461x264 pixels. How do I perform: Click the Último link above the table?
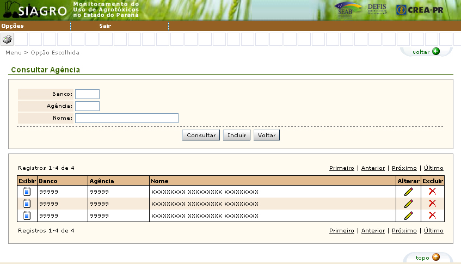pyautogui.click(x=433, y=168)
